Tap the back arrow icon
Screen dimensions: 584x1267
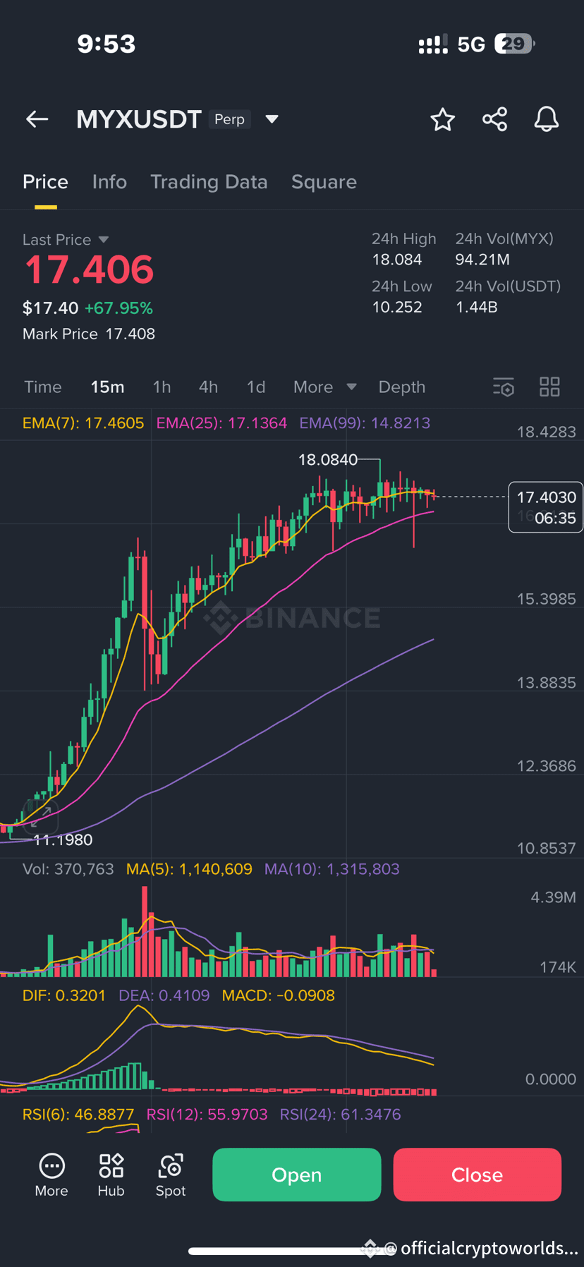tap(37, 119)
